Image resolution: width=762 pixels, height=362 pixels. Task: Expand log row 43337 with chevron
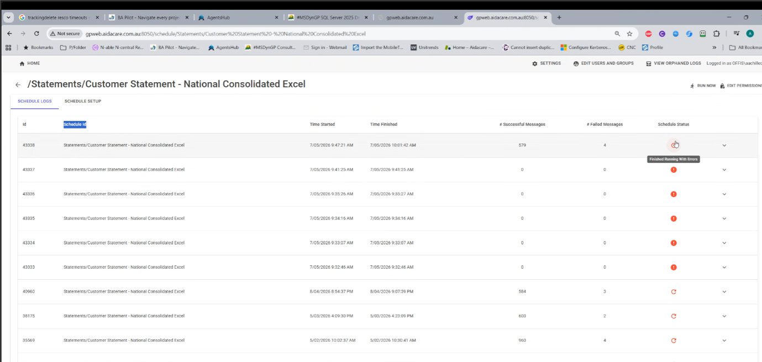[x=724, y=169]
